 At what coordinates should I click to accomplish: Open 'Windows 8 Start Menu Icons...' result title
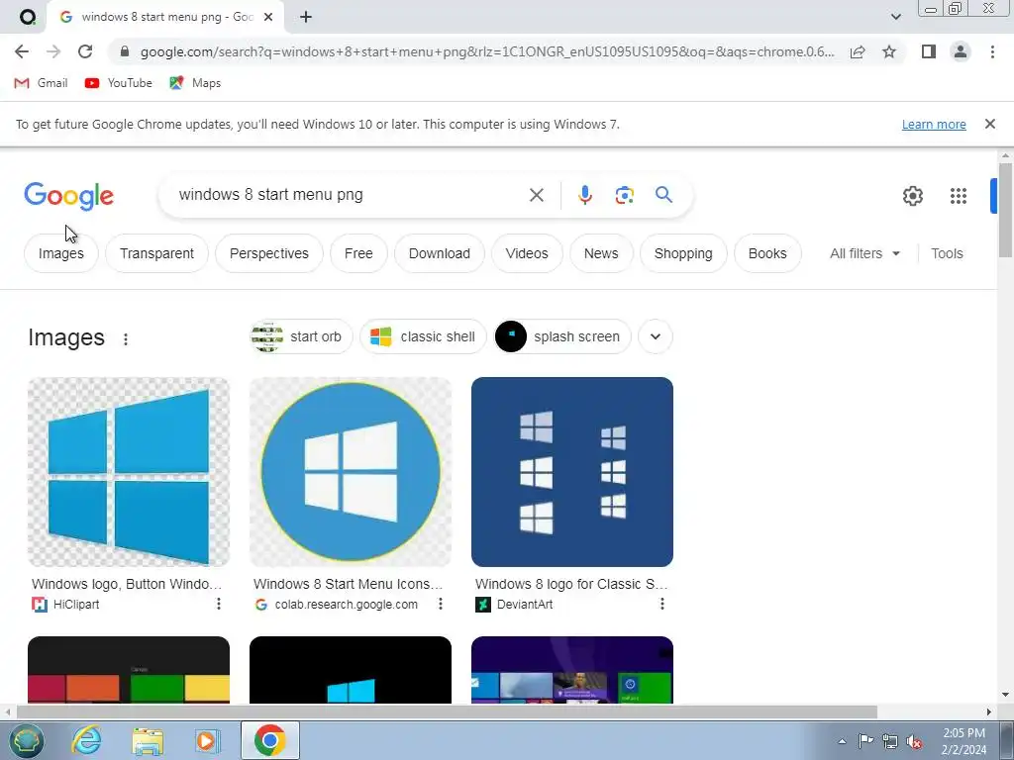[348, 584]
